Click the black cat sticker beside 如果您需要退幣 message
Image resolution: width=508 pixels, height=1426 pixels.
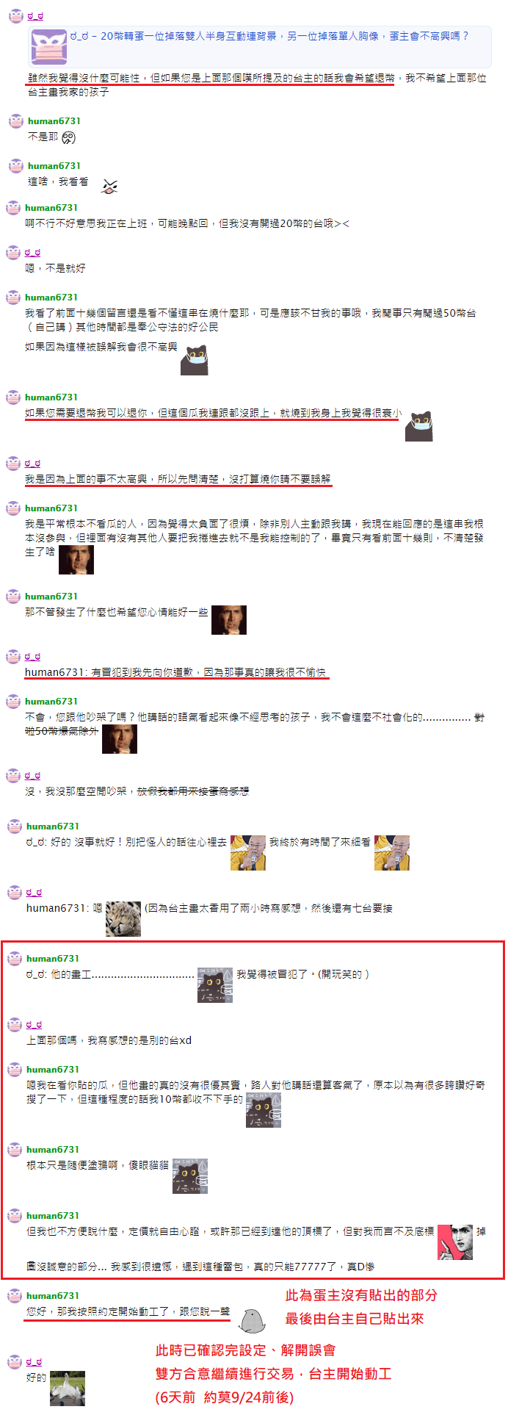tap(419, 425)
